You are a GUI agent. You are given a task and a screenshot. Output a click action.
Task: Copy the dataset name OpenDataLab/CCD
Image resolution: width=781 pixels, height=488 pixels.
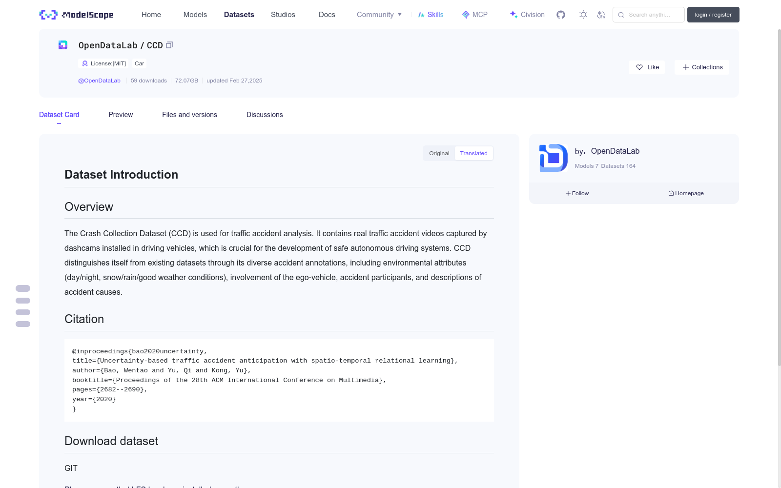(x=169, y=45)
